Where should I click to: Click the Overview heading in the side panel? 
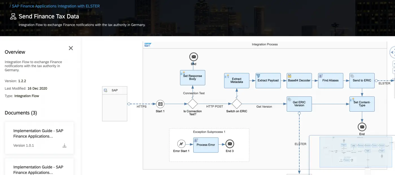[15, 52]
